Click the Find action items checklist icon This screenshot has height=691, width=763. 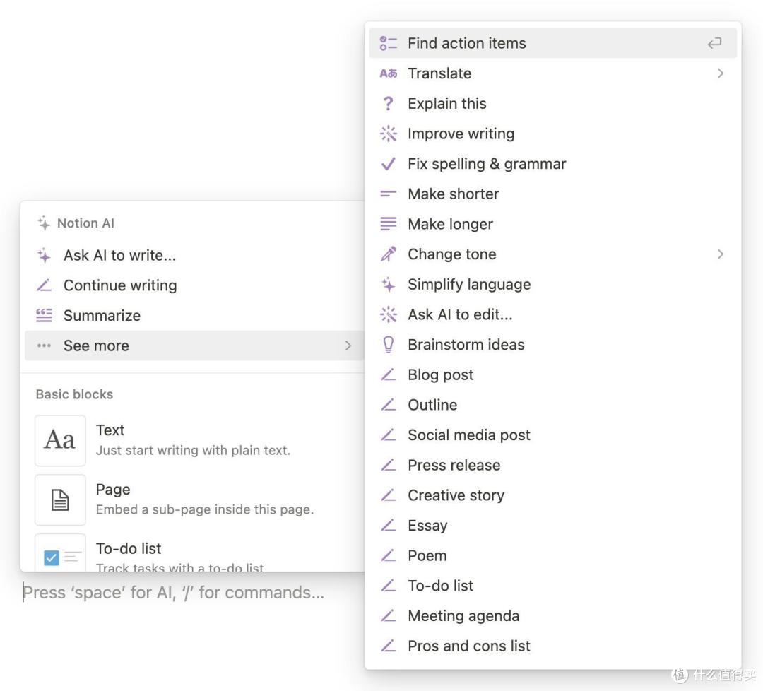389,43
